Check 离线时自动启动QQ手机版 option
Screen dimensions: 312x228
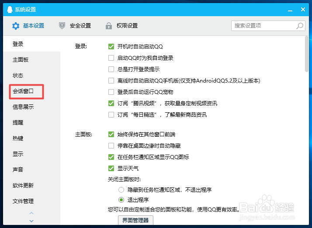[x=111, y=80]
